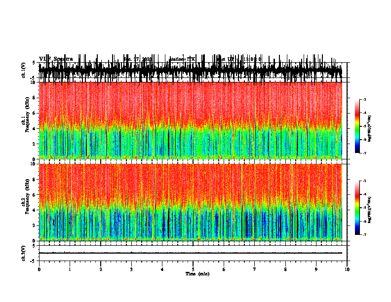Click the "3" minute time tick label
This screenshot has width=391, height=302.
(131, 269)
